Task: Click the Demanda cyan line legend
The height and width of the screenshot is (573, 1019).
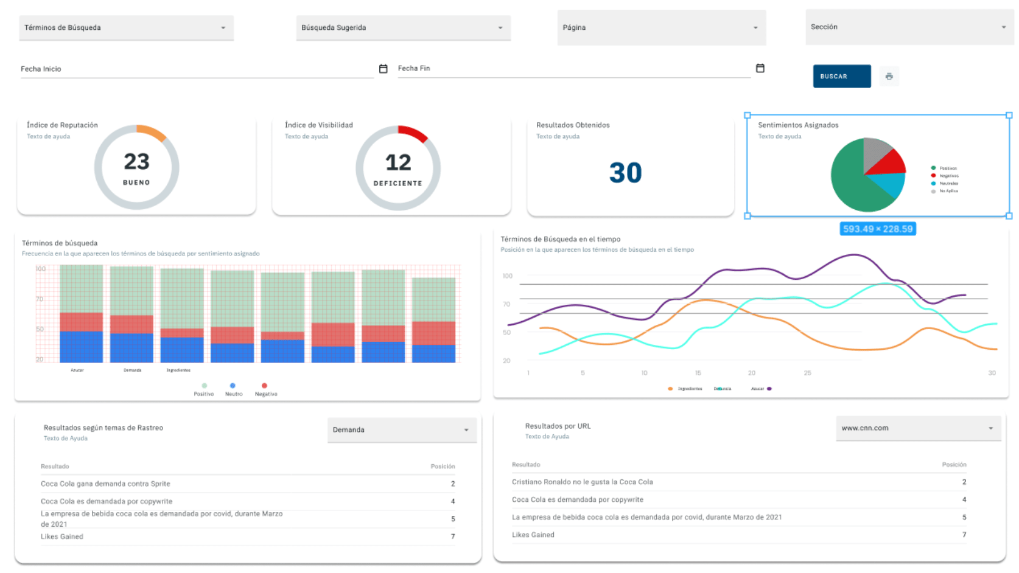Action: tap(723, 389)
